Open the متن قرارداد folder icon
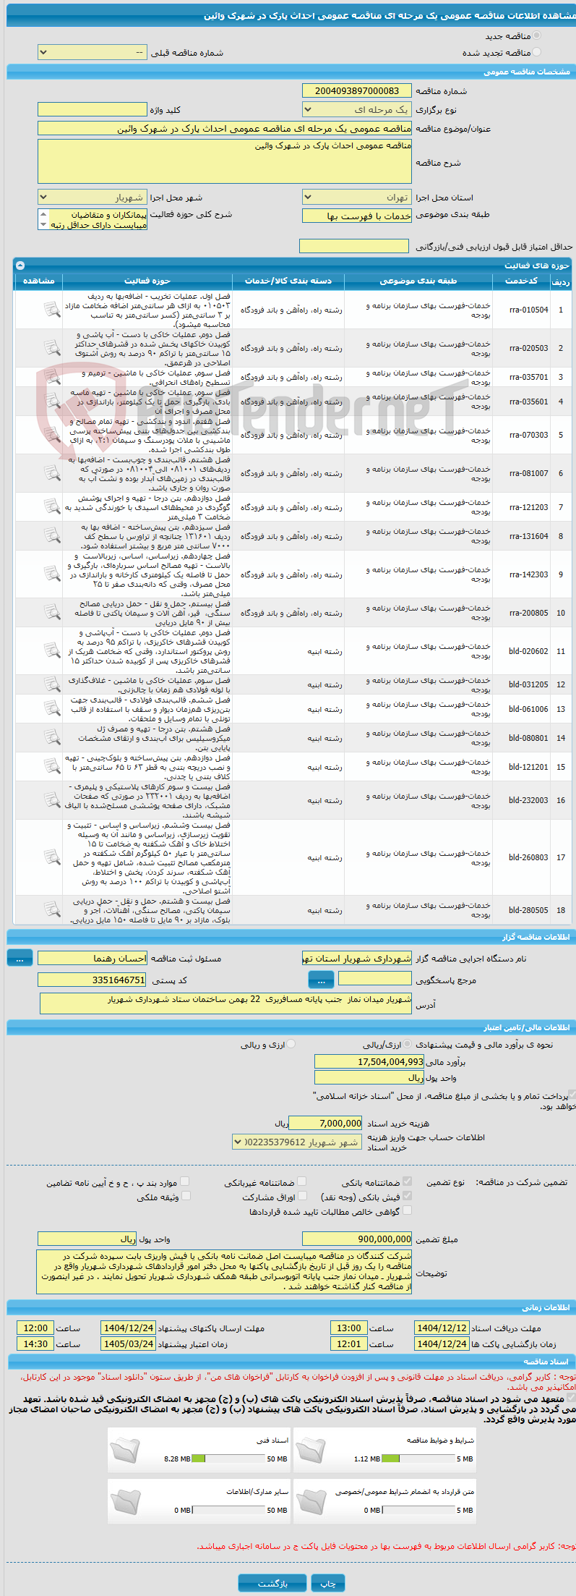The width and height of the screenshot is (576, 1596). point(311,1501)
